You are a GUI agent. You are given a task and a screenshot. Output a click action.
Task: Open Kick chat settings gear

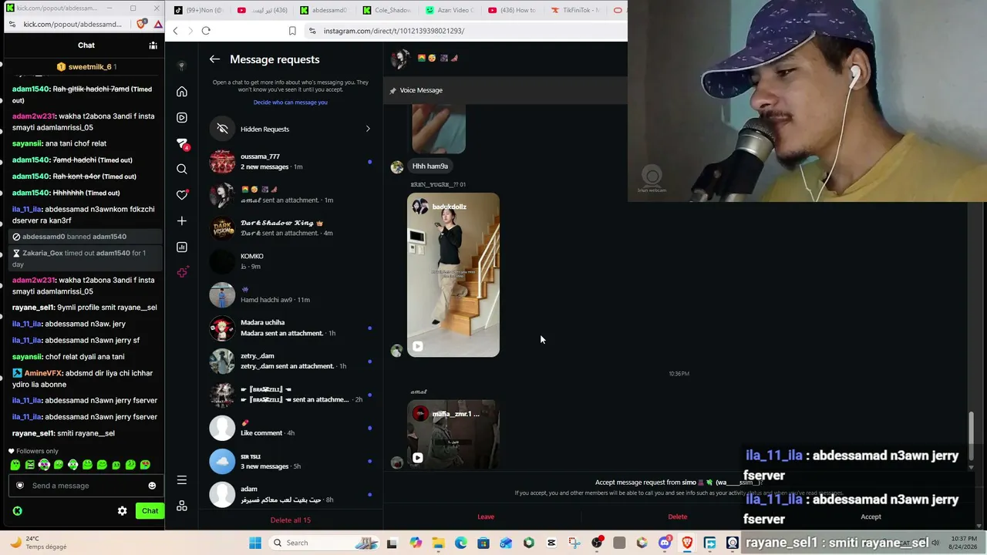[122, 510]
